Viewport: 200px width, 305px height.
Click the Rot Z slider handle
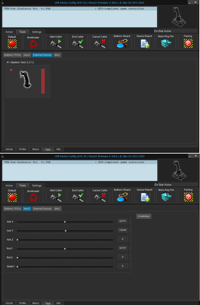point(17,258)
